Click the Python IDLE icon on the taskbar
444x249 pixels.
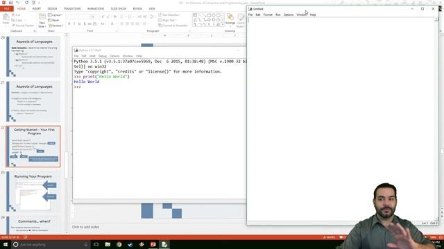tap(164, 244)
